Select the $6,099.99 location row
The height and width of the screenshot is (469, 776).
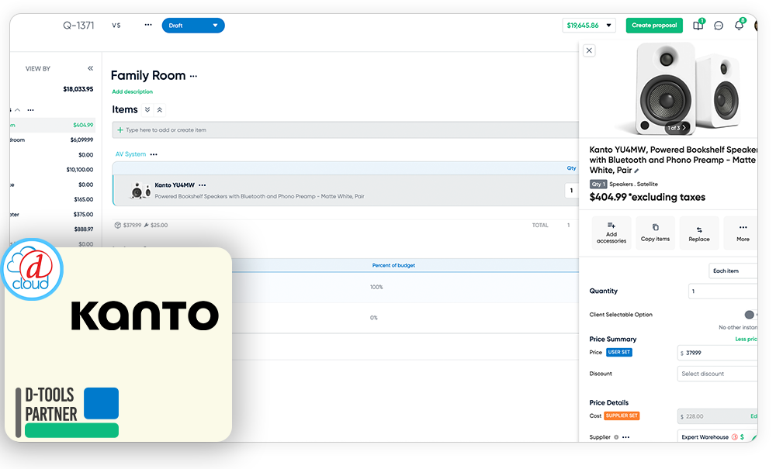(x=52, y=140)
